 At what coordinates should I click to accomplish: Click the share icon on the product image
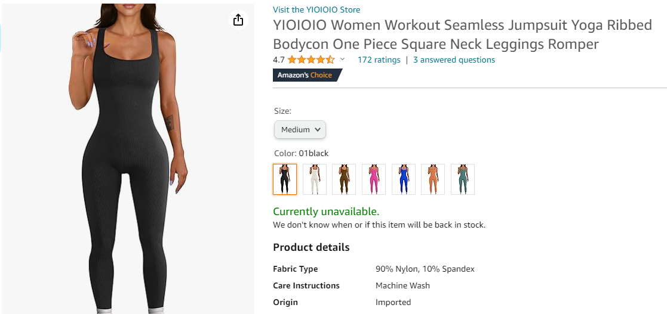click(238, 20)
